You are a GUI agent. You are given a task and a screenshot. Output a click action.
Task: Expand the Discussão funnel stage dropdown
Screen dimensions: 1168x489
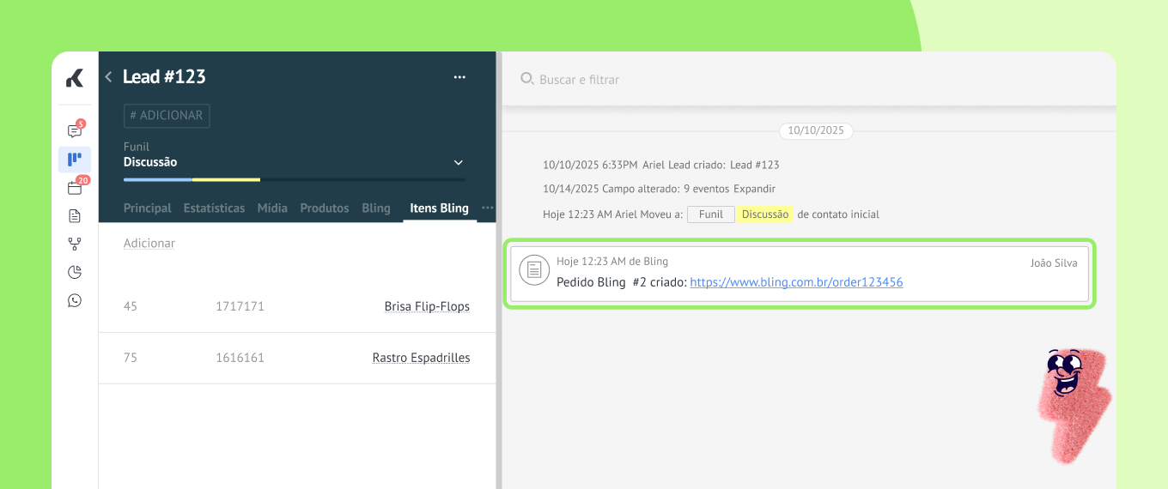[459, 163]
